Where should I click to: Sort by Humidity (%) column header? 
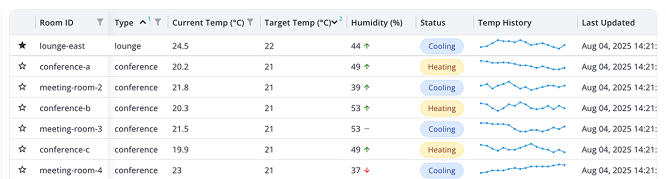[x=377, y=23]
